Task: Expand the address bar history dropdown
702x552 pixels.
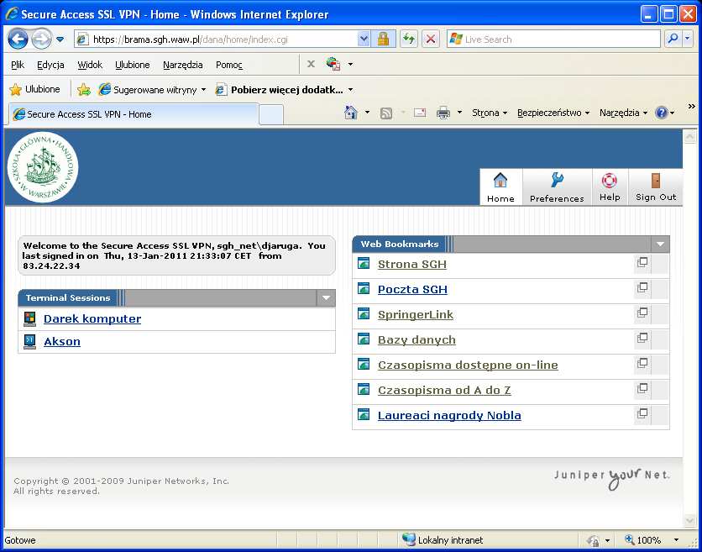Action: pyautogui.click(x=364, y=39)
